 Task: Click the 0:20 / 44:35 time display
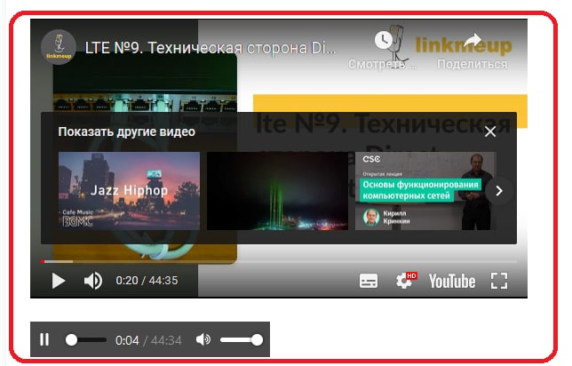click(147, 280)
